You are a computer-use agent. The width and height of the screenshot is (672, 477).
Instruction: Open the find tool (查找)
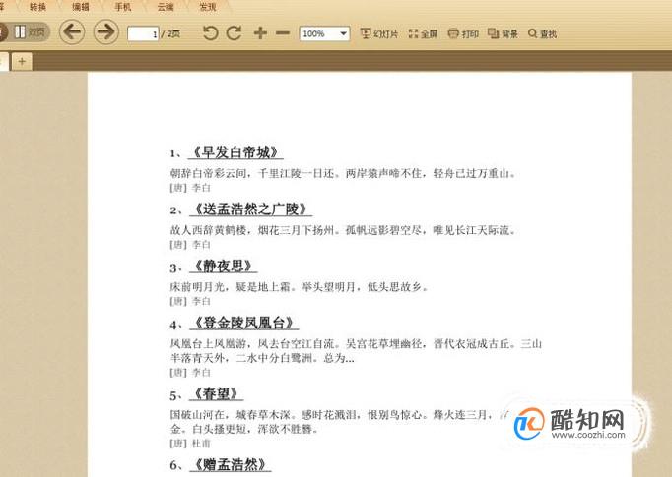[x=542, y=33]
